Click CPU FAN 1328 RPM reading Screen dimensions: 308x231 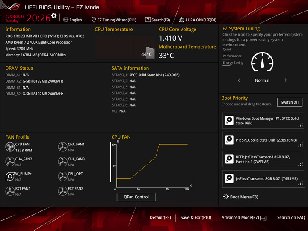24,150
